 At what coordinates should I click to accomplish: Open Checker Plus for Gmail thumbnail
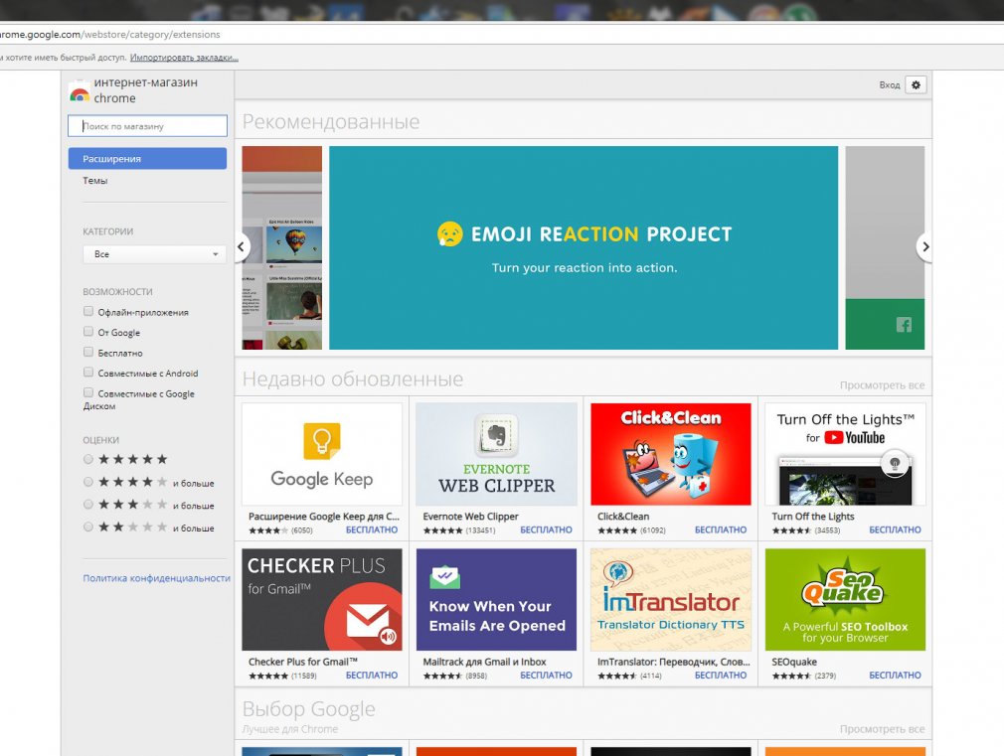[322, 600]
